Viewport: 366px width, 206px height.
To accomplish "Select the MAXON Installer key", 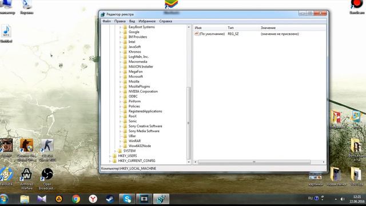I will pos(141,66).
